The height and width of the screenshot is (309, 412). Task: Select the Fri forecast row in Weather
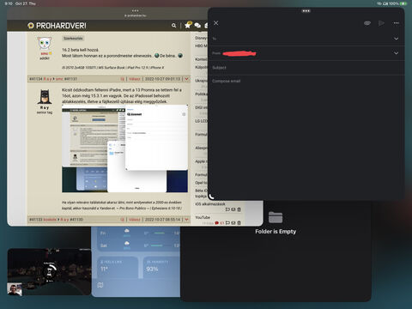coord(140,233)
